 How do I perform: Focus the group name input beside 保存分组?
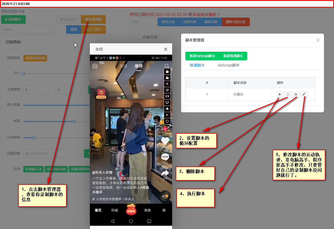point(143,22)
